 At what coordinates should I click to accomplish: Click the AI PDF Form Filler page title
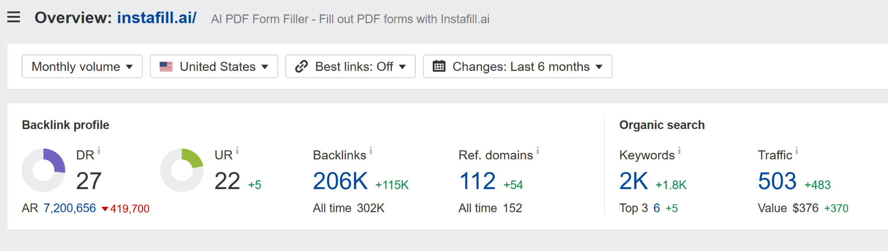(x=350, y=19)
